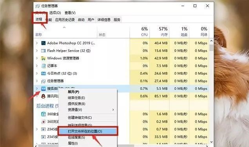The width and height of the screenshot is (249, 147).
Task: Expand the Windows 资源管理器 process group
Action: [x=37, y=58]
